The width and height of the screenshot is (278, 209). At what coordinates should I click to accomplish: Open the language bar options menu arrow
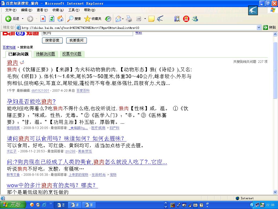(207, 207)
